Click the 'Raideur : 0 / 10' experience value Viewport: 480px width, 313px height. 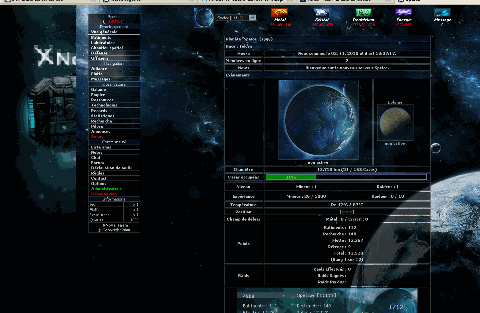[x=387, y=196]
